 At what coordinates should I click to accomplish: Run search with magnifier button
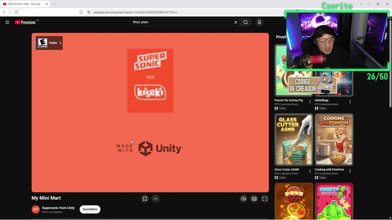click(246, 22)
